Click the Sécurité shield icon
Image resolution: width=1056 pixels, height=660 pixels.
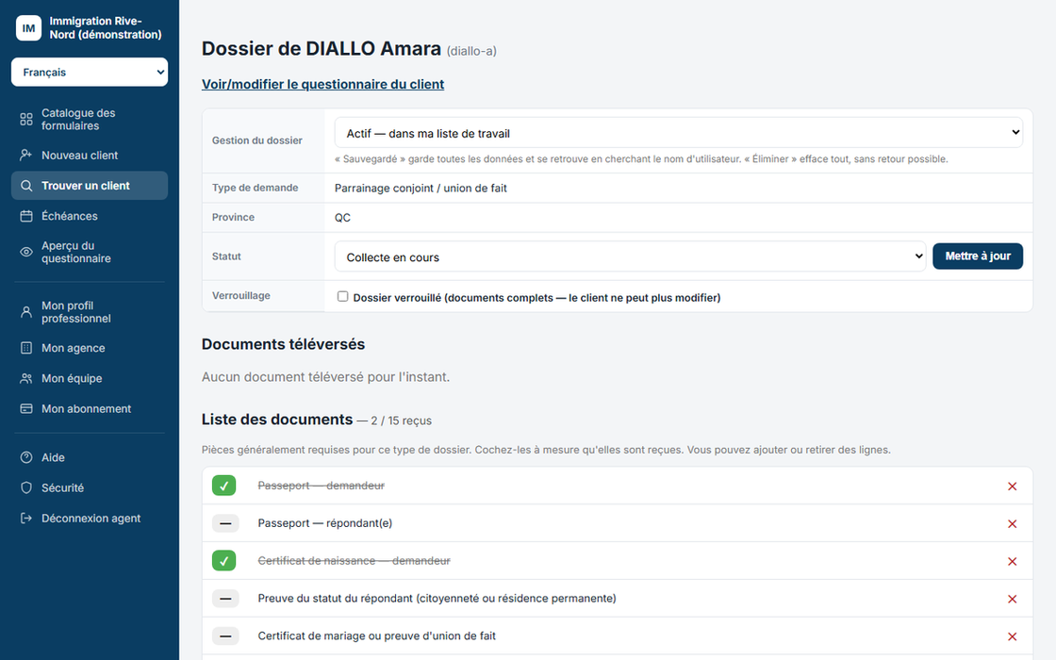pyautogui.click(x=26, y=487)
